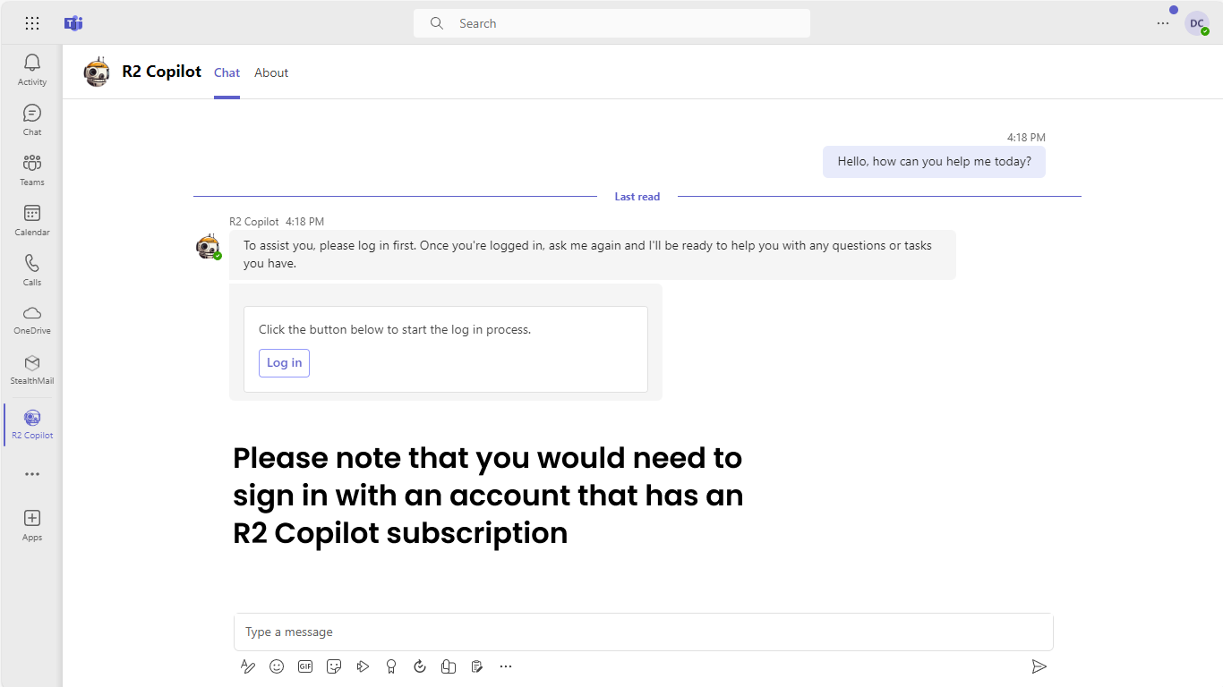Click the Microsoft Teams logo

click(73, 23)
